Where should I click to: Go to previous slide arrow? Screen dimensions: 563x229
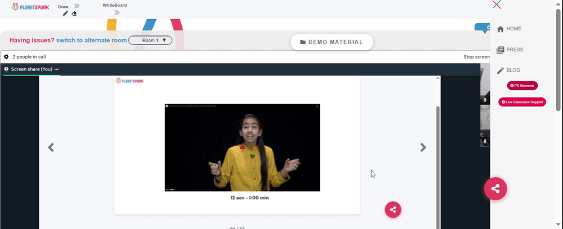(x=51, y=147)
